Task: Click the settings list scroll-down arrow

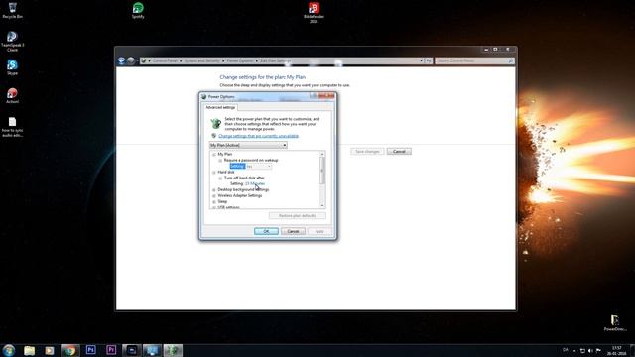Action: pos(322,205)
